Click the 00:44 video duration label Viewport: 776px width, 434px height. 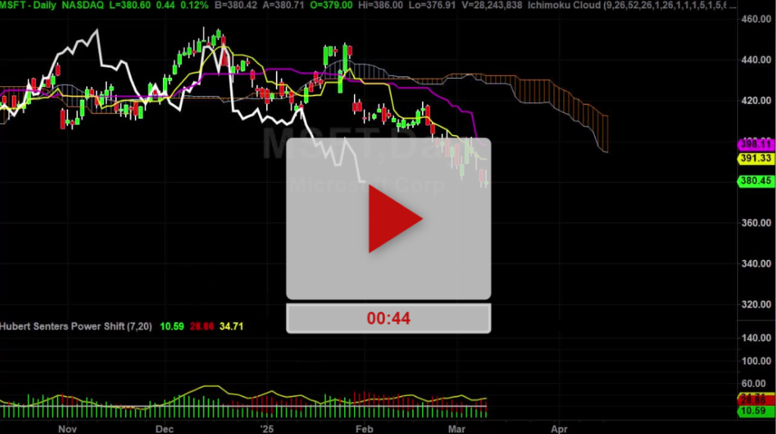pos(389,318)
